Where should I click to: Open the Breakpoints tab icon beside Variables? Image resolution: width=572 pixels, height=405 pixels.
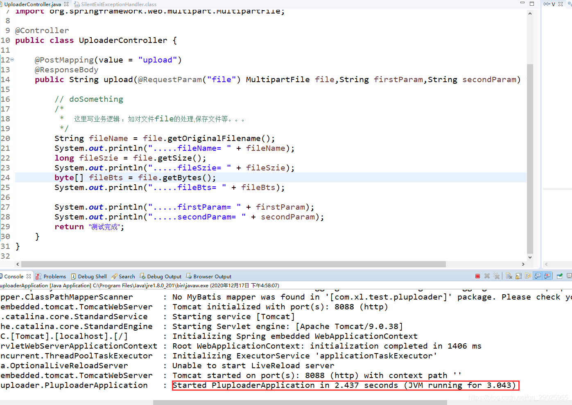(x=570, y=4)
